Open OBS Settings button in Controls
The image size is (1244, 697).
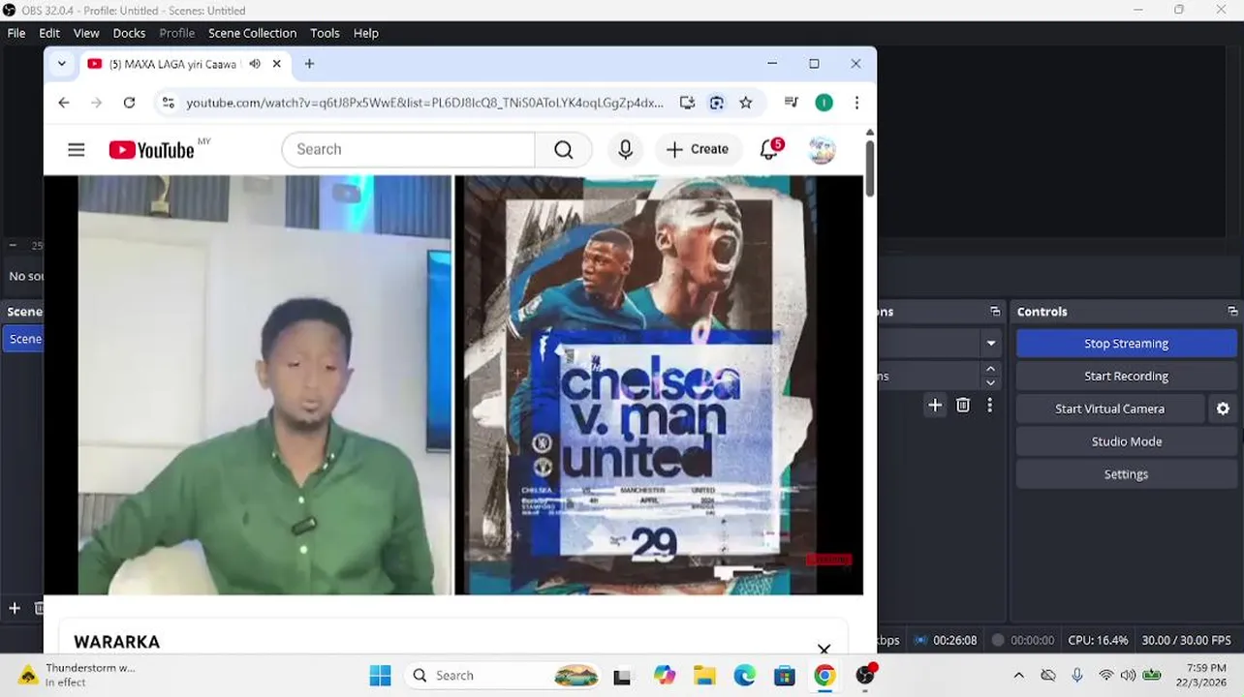pos(1126,475)
